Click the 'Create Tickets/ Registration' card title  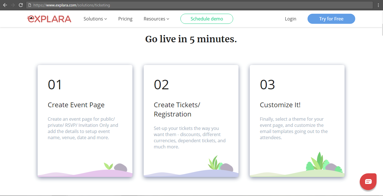pos(177,109)
